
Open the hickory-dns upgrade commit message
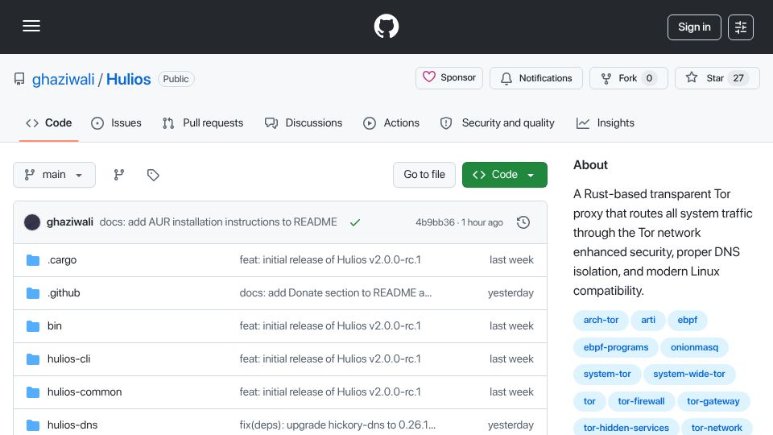point(337,425)
